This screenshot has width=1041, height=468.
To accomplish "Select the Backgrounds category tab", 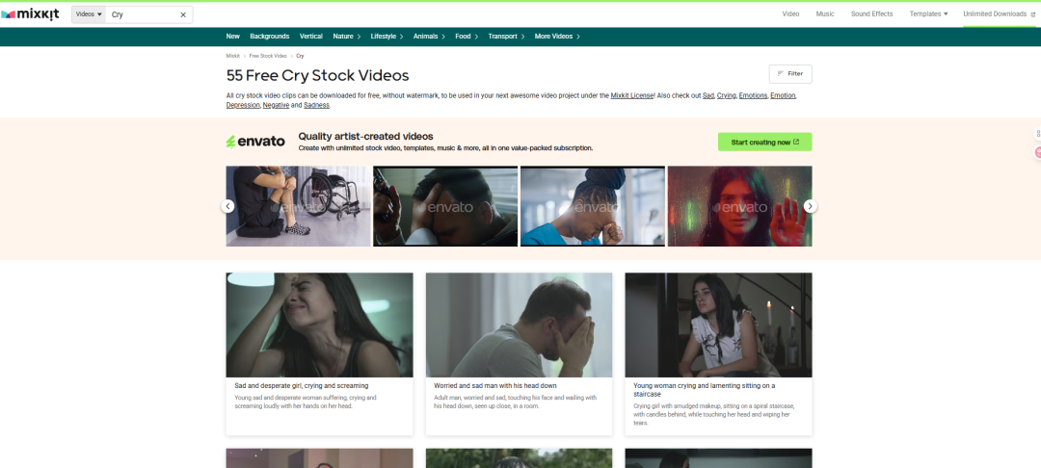I will click(x=269, y=37).
